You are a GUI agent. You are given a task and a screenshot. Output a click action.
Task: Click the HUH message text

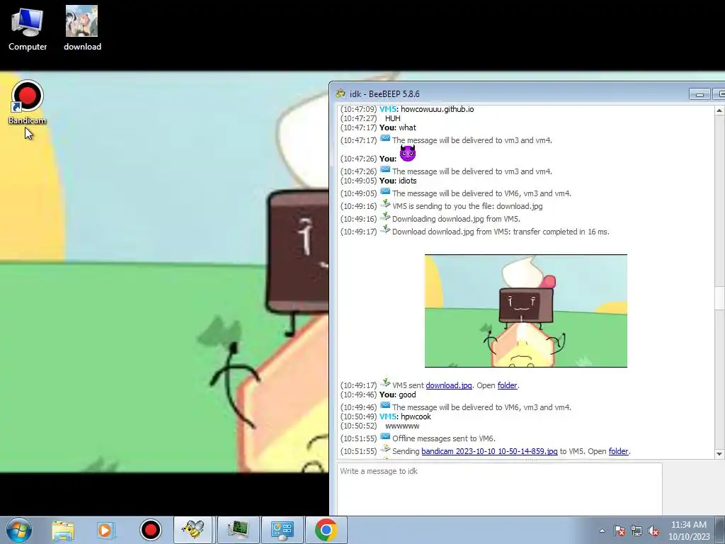coord(392,118)
